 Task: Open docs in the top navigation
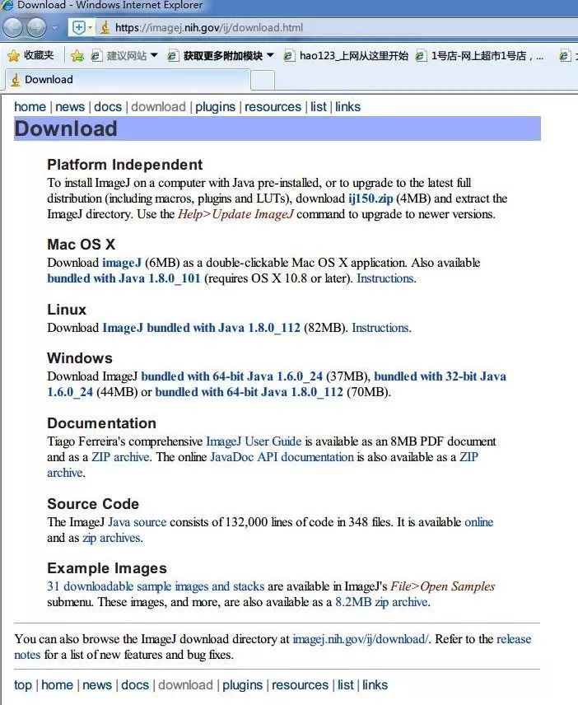pyautogui.click(x=108, y=107)
